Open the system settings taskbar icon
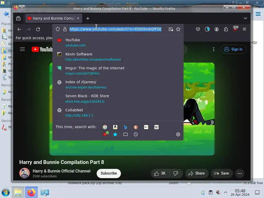Screen dimensions: 264x198 (x=45, y=192)
